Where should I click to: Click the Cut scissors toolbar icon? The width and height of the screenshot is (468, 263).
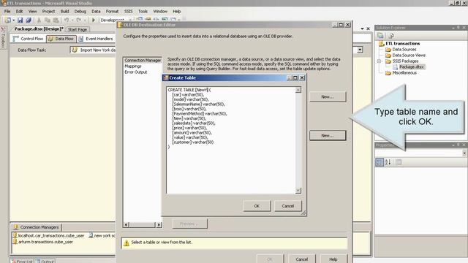tap(39, 20)
